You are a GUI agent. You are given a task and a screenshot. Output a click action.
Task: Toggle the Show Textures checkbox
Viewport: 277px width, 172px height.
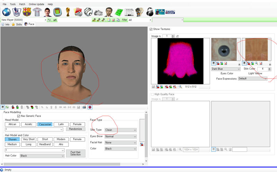[x=151, y=29]
